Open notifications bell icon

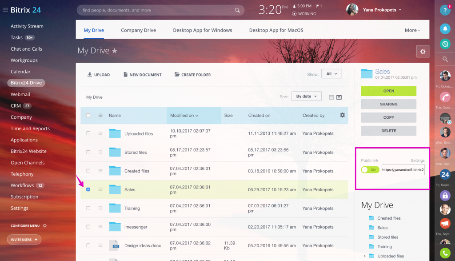[445, 28]
